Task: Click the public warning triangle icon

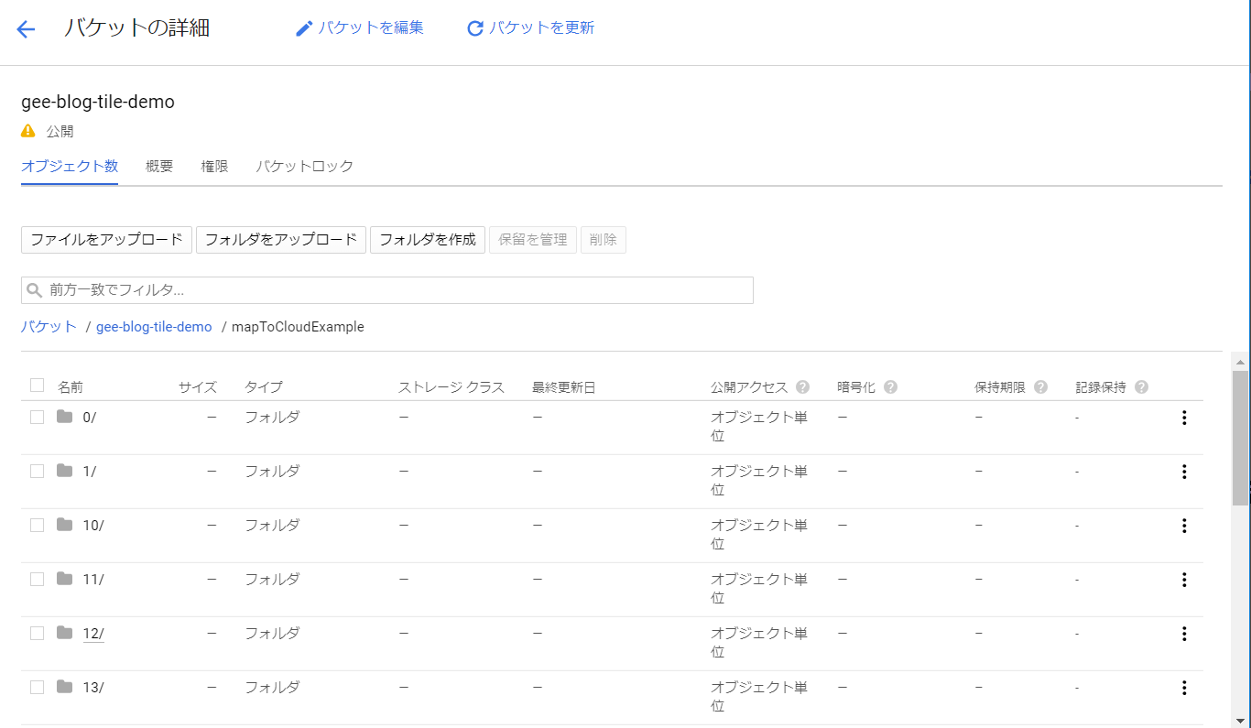Action: 28,131
